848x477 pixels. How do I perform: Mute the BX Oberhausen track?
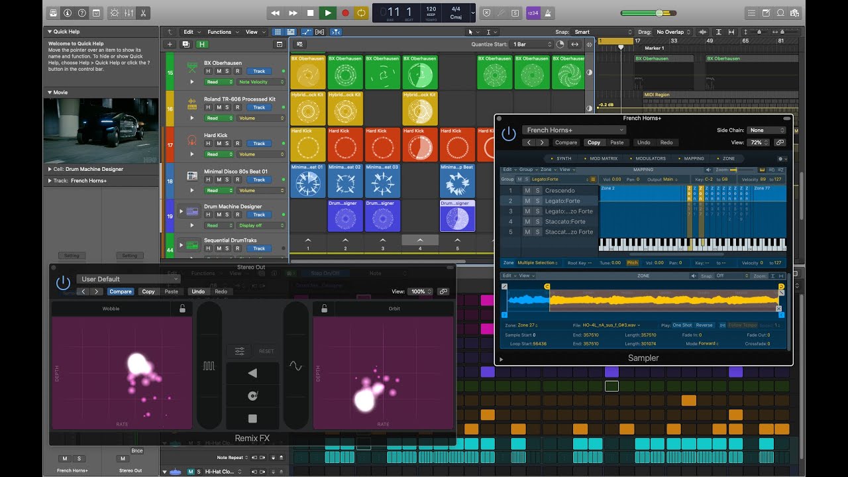pos(217,71)
